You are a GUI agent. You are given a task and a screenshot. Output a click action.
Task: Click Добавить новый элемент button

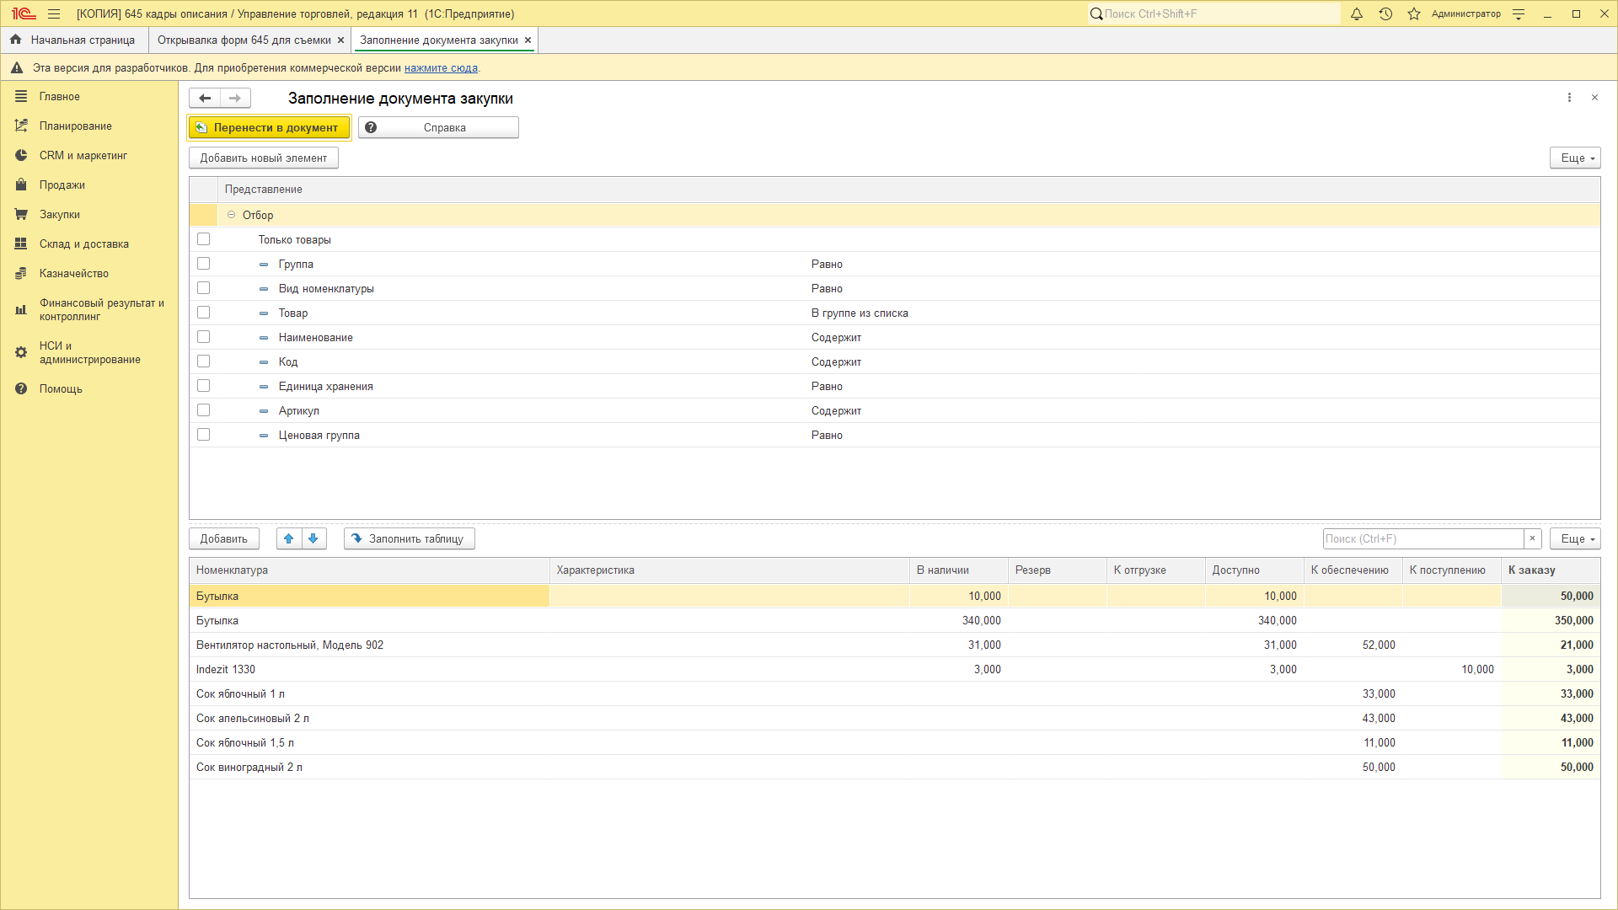click(x=264, y=158)
